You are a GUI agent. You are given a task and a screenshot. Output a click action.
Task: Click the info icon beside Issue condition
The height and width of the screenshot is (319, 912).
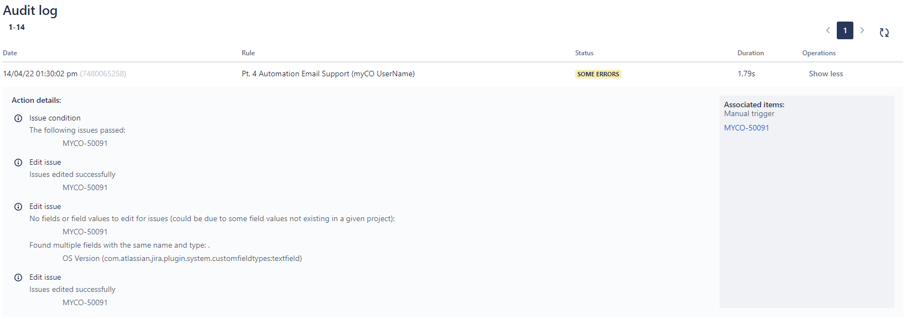pyautogui.click(x=18, y=118)
